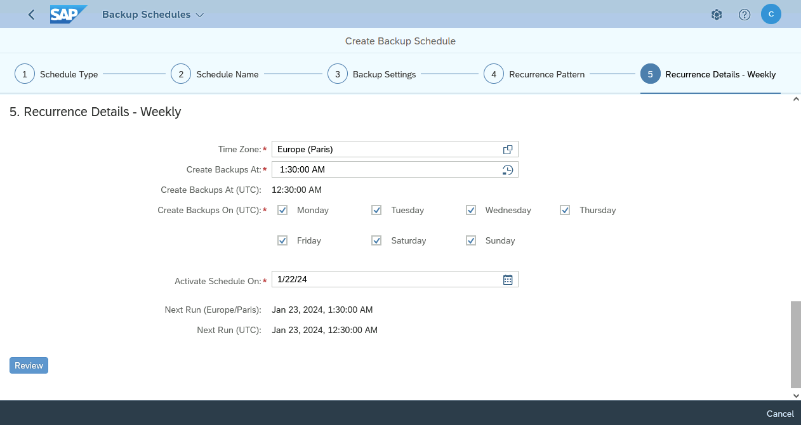Disable backups on Saturday

[x=376, y=240]
